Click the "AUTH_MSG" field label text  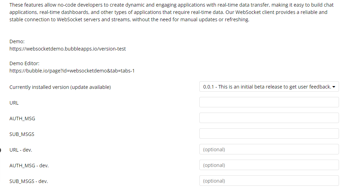tap(22, 119)
